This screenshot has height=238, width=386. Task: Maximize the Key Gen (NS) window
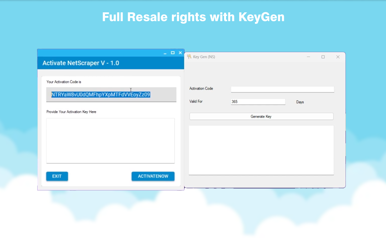coord(323,57)
